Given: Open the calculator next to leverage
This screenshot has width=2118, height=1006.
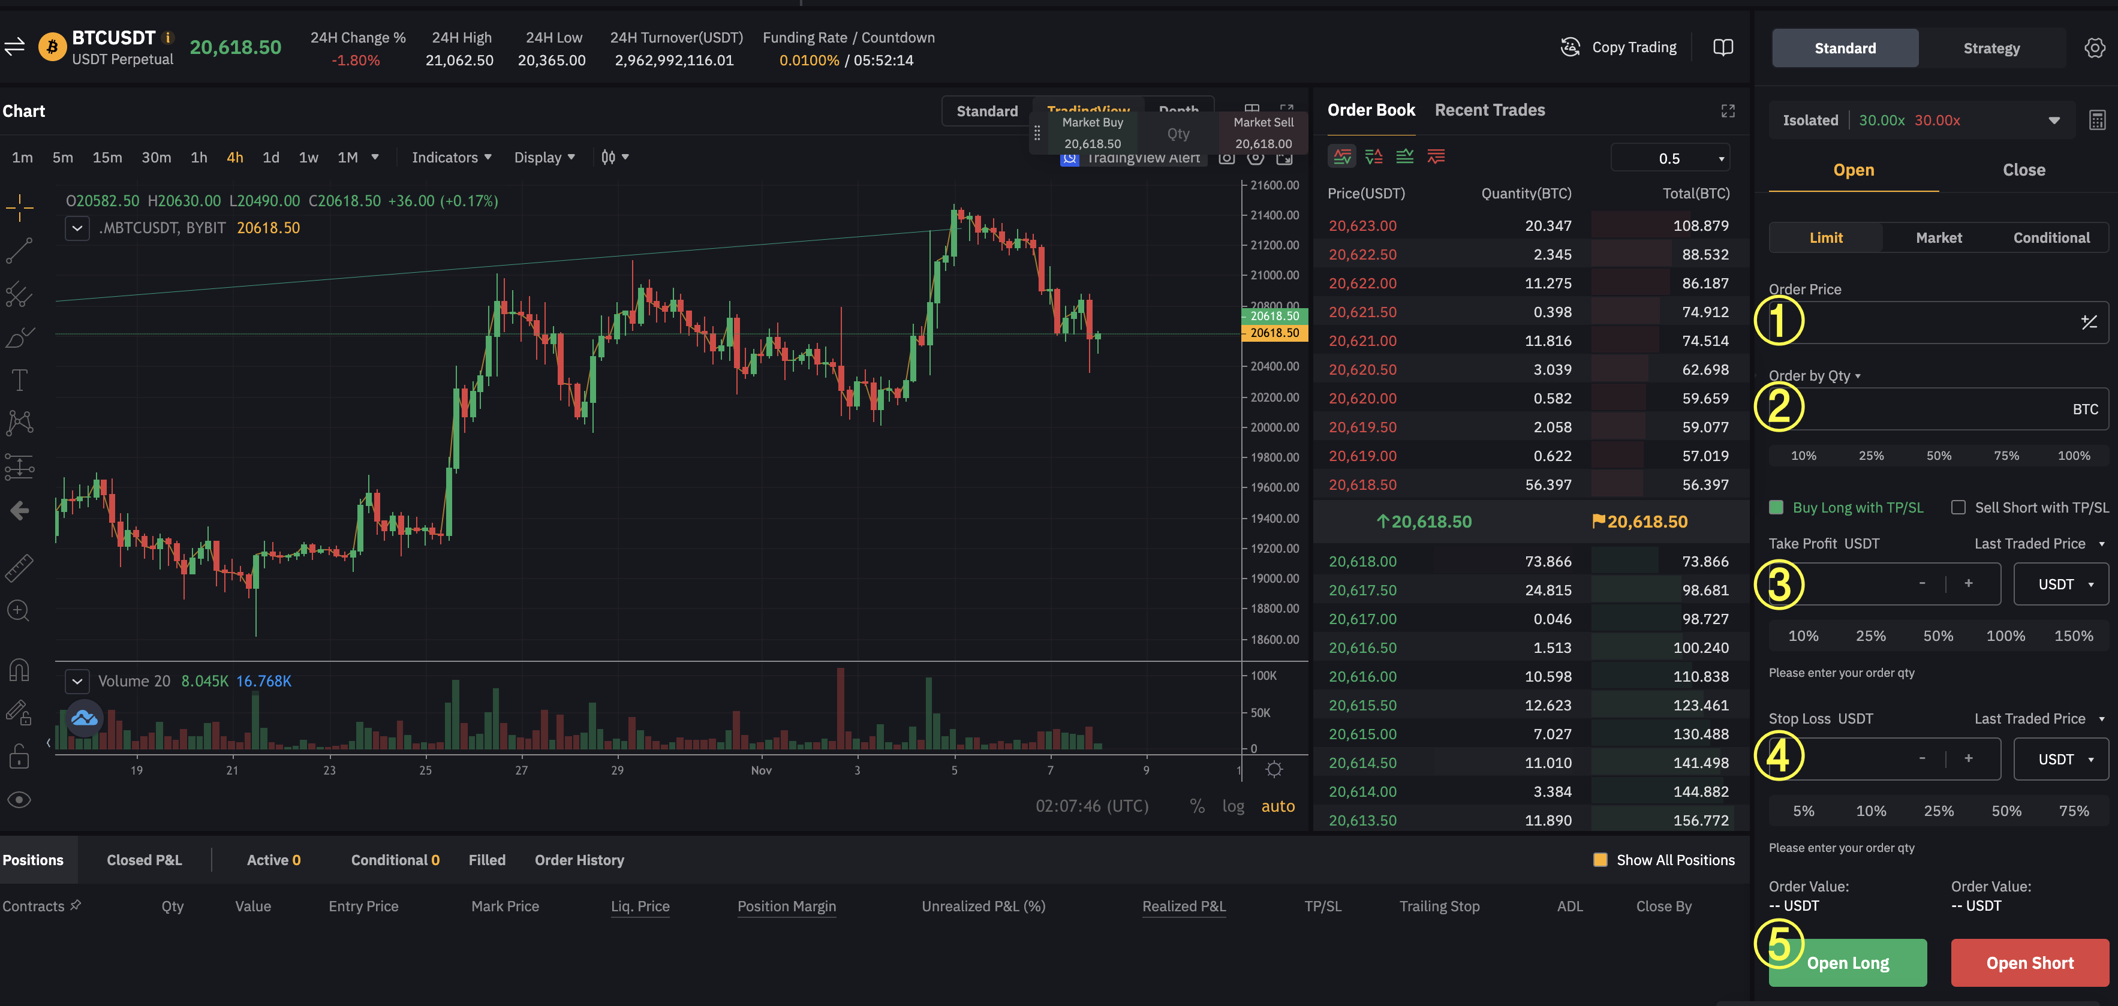Looking at the screenshot, I should point(2096,121).
